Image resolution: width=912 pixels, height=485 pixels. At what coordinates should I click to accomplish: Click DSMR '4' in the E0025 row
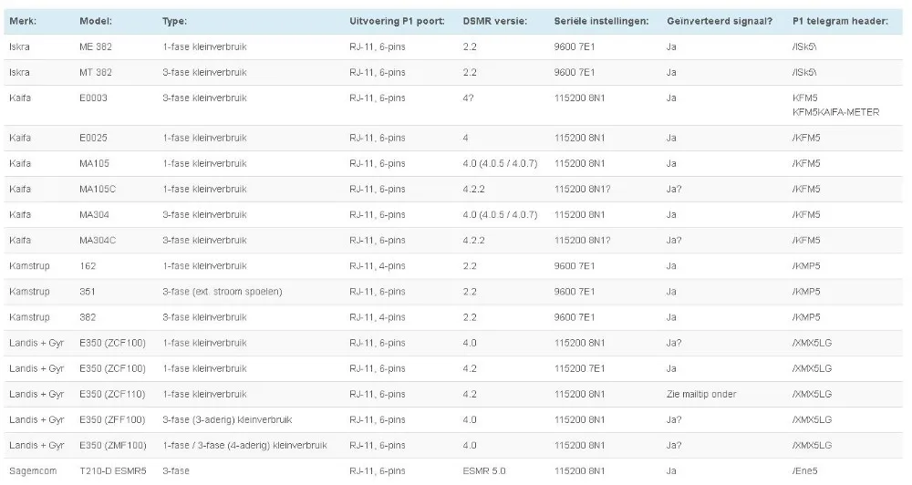click(x=466, y=139)
